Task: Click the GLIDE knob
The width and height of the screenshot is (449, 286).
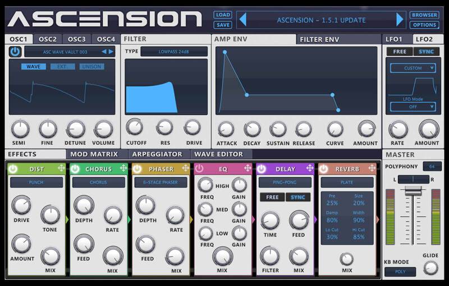Action: click(x=430, y=268)
